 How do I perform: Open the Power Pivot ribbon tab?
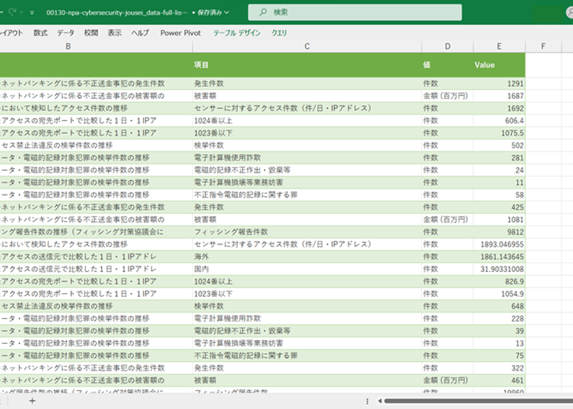(180, 33)
